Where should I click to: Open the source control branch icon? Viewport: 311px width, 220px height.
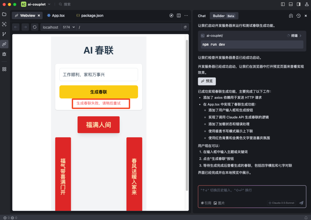[x=4, y=34]
